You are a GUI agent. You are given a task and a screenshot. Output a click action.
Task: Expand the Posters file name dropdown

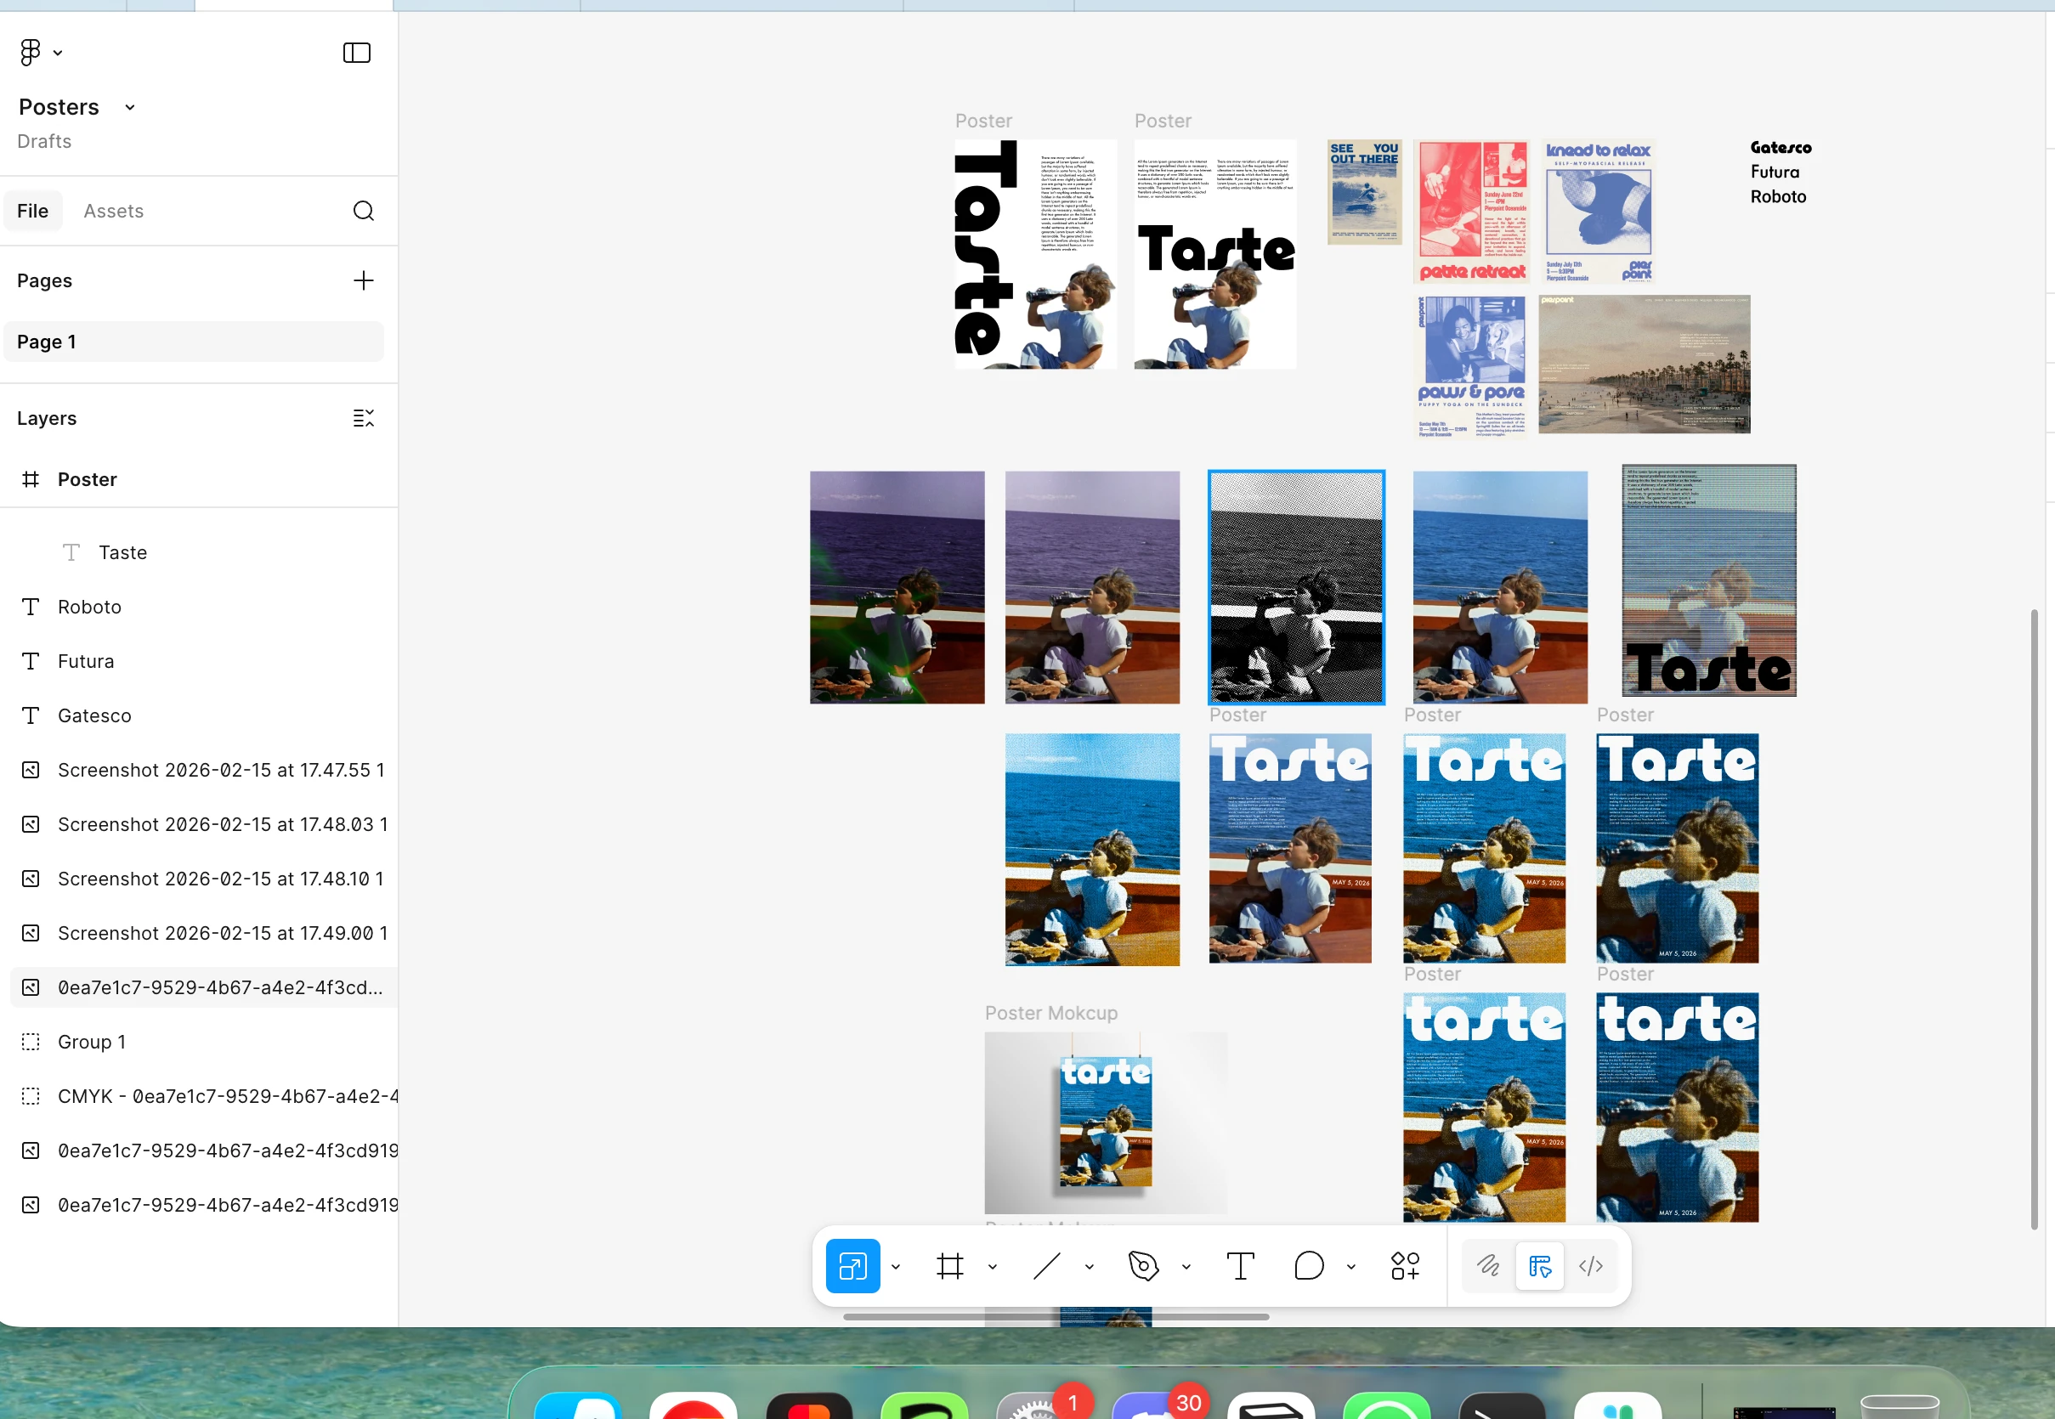[x=130, y=108]
